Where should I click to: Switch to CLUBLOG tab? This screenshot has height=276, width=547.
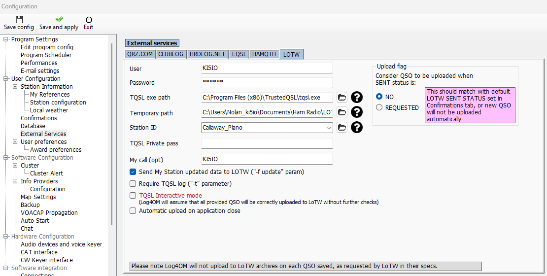[171, 54]
